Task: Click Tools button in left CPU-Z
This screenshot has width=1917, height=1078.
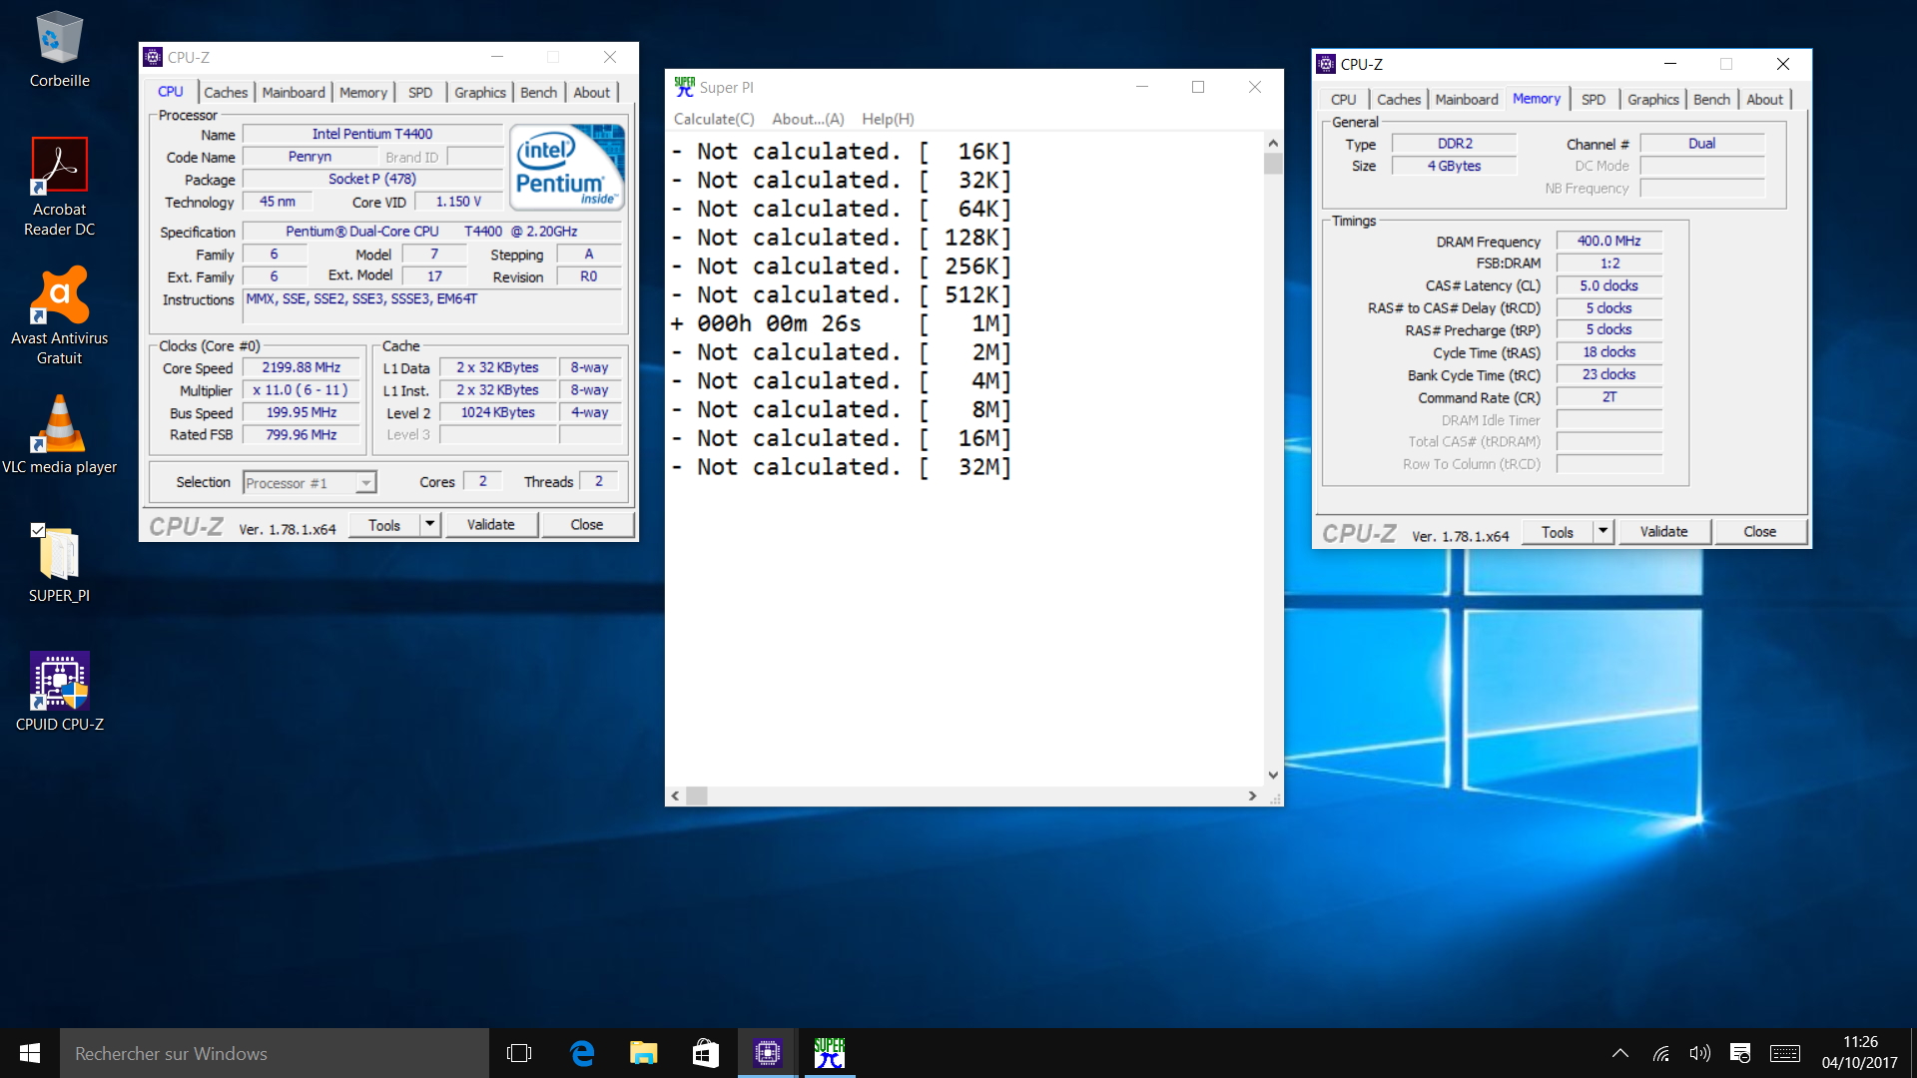Action: point(384,524)
